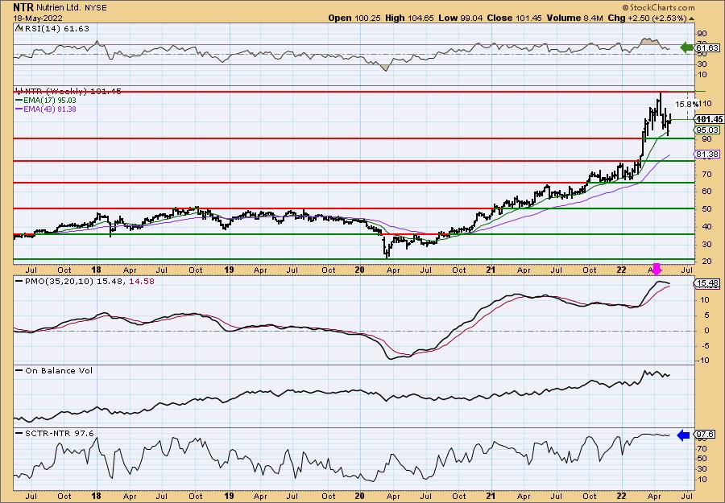Click the 81.38 EMA tag on the right scale
This screenshot has height=503, width=725.
pyautogui.click(x=708, y=155)
